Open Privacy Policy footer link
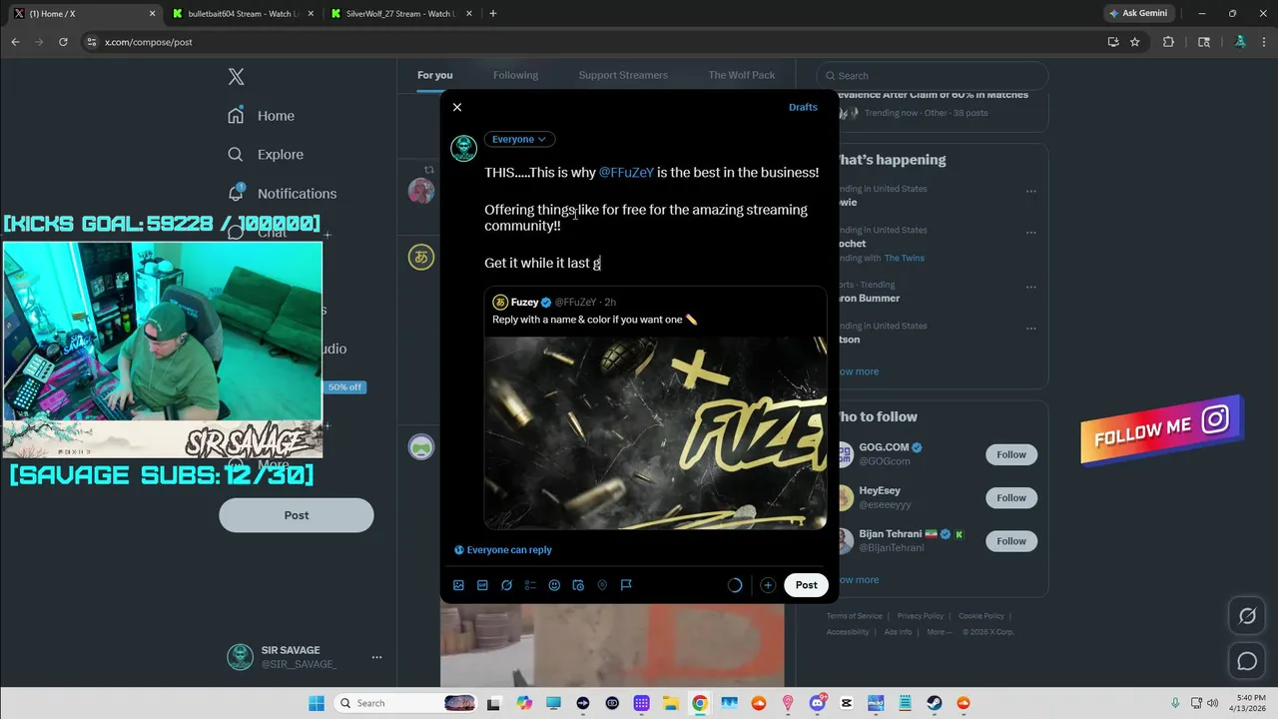 click(x=921, y=616)
